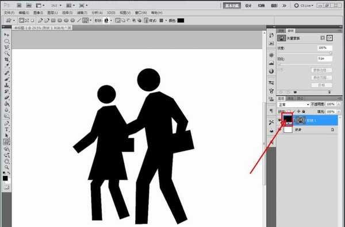345x227 pixels.
Task: Open the layer blend mode dropdown
Action: pyautogui.click(x=293, y=105)
